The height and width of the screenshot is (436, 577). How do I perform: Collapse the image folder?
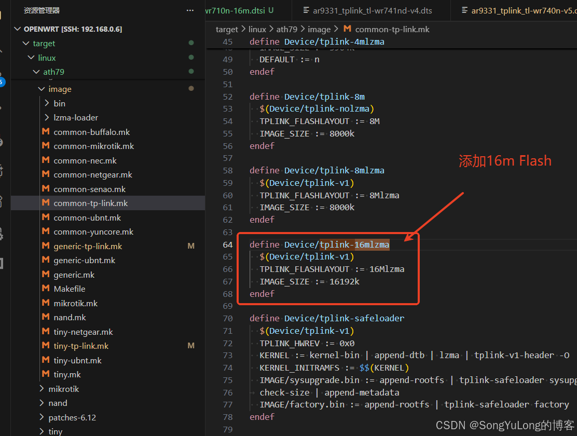[x=41, y=89]
